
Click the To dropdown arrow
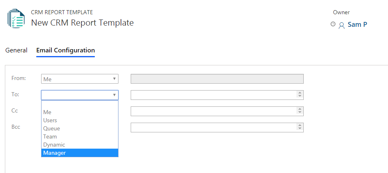tap(114, 95)
